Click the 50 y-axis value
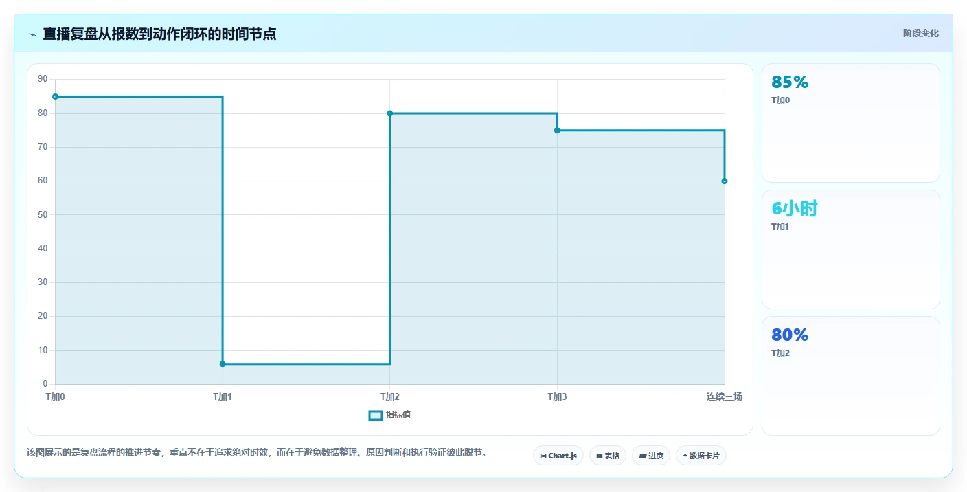 [x=43, y=214]
